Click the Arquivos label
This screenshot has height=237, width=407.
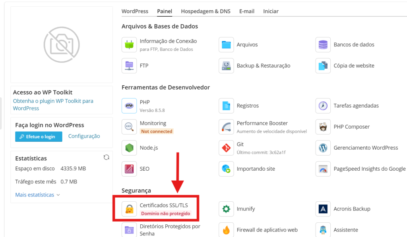point(247,44)
